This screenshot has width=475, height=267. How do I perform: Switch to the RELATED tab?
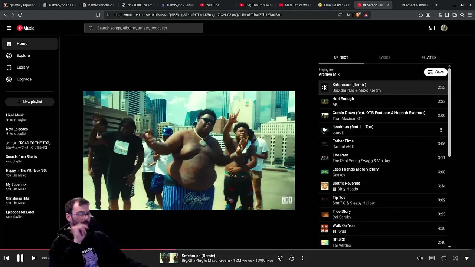click(428, 57)
